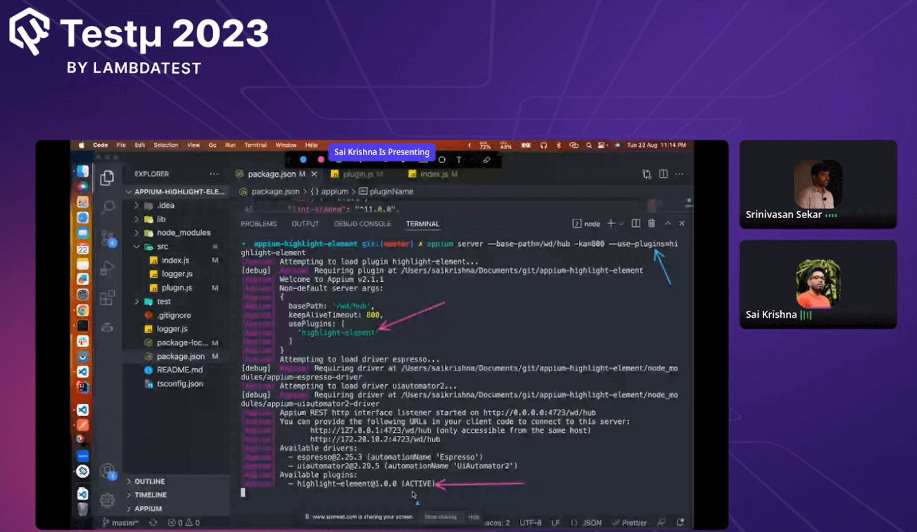Open the Selection menu in menu bar
This screenshot has width=917, height=532.
tap(166, 145)
